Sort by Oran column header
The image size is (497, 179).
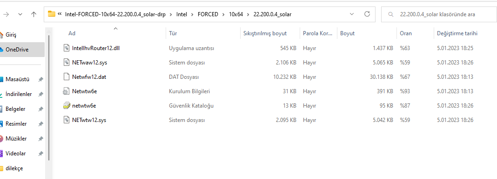pyautogui.click(x=406, y=33)
